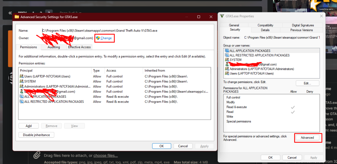Click the Type column header
The image size is (337, 164).
point(98,71)
